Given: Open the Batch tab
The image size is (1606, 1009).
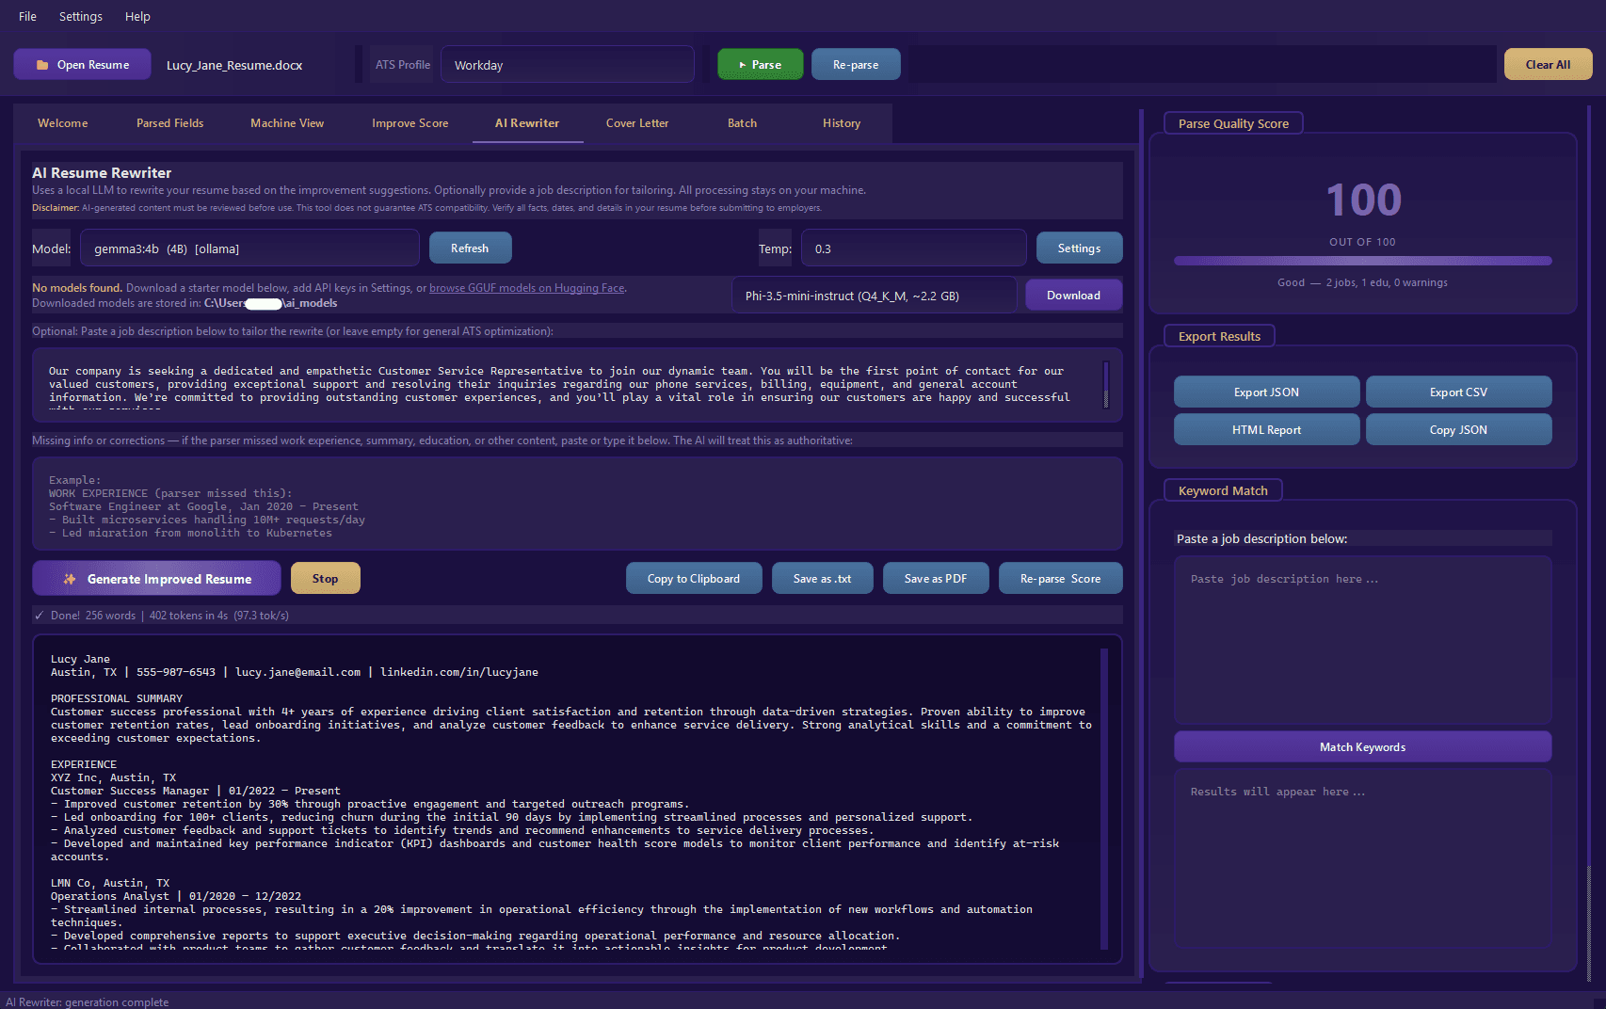Looking at the screenshot, I should tap(742, 123).
